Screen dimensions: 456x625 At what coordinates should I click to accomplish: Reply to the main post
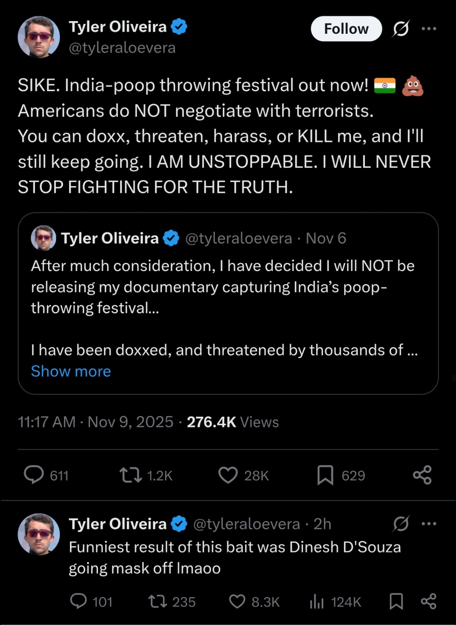[34, 475]
